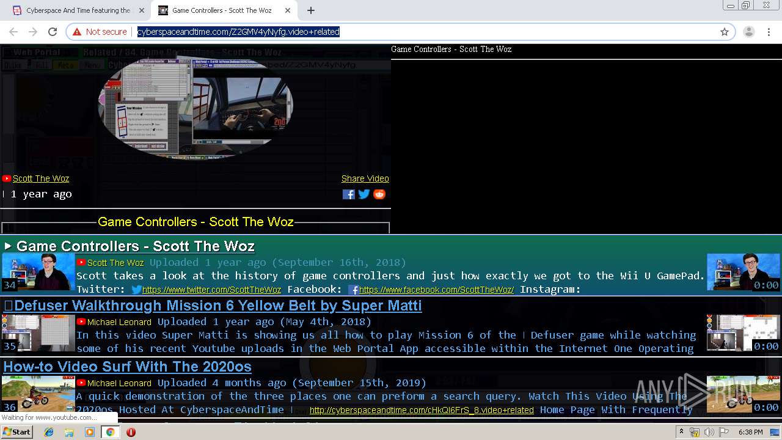
Task: Click the system clock showing 6:38 PM
Action: [750, 432]
